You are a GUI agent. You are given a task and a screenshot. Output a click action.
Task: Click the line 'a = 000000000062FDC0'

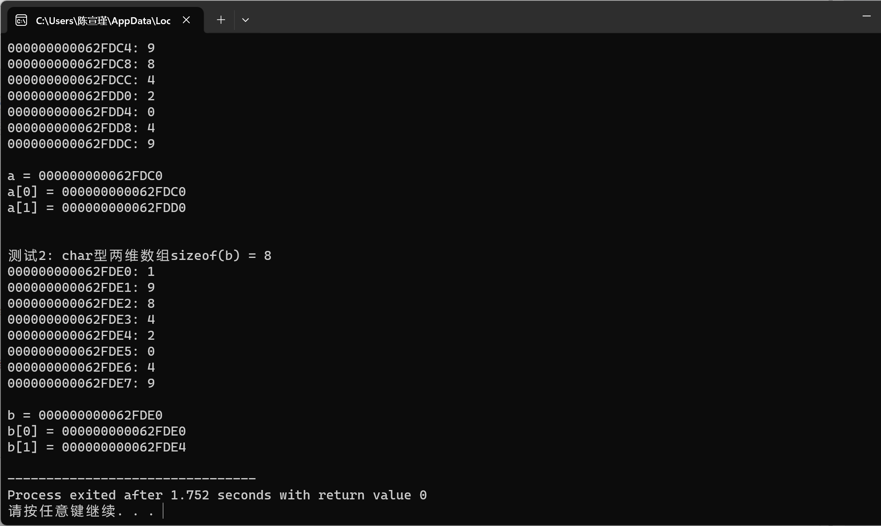(x=85, y=176)
